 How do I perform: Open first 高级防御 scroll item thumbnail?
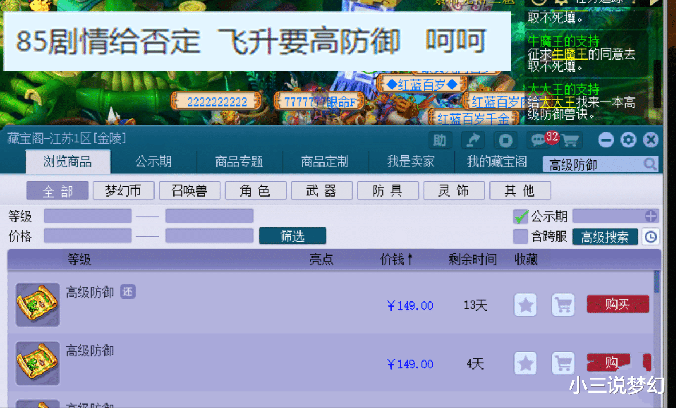click(38, 304)
